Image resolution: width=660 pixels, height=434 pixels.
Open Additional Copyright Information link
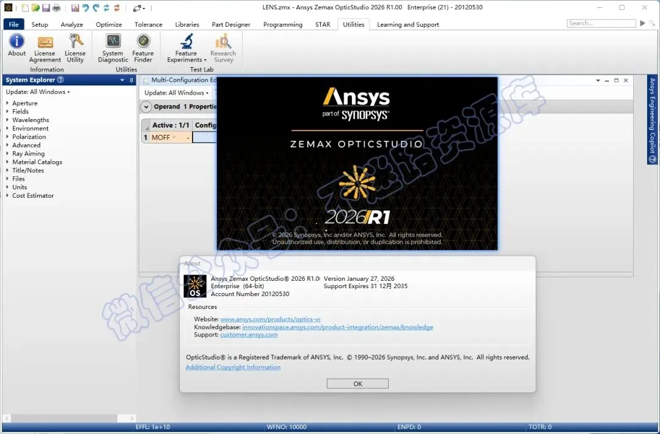(x=233, y=367)
